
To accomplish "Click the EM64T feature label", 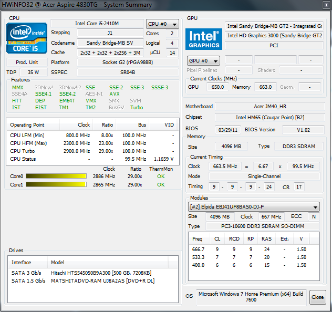I will pyautogui.click(x=67, y=101).
